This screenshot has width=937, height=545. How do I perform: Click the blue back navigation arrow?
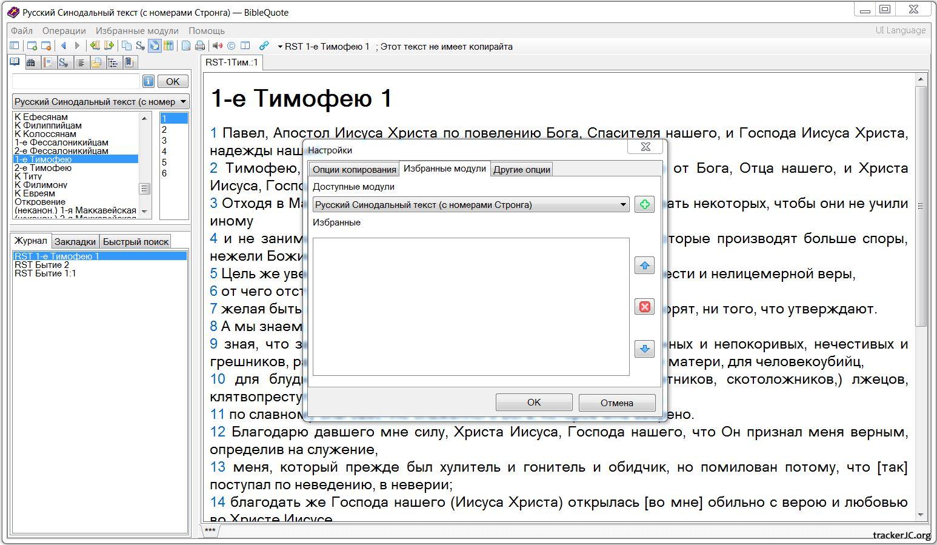click(63, 46)
